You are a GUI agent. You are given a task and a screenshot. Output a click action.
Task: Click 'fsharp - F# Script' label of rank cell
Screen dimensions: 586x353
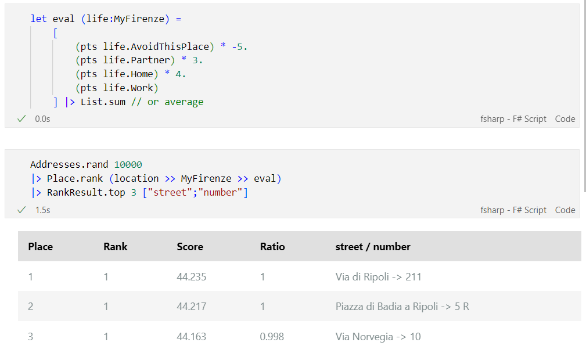click(513, 210)
